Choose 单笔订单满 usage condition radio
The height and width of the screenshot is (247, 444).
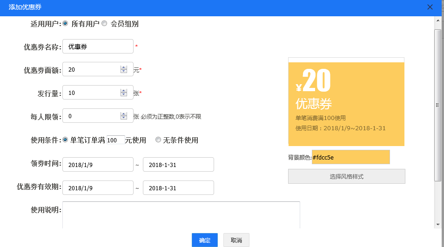tap(65, 140)
